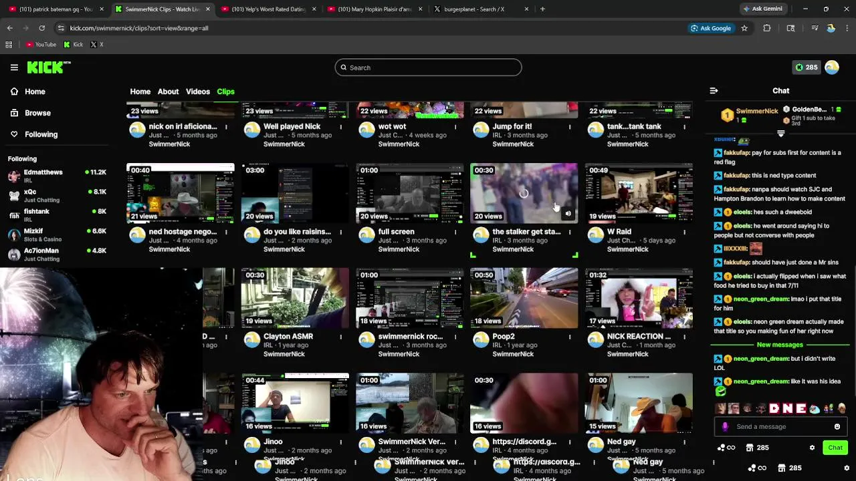Switch to the channel Home tab

(140, 92)
